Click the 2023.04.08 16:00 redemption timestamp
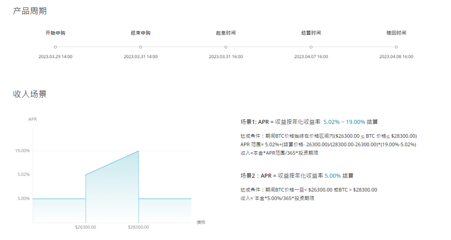Viewport: 451px width, 240px height. point(396,56)
